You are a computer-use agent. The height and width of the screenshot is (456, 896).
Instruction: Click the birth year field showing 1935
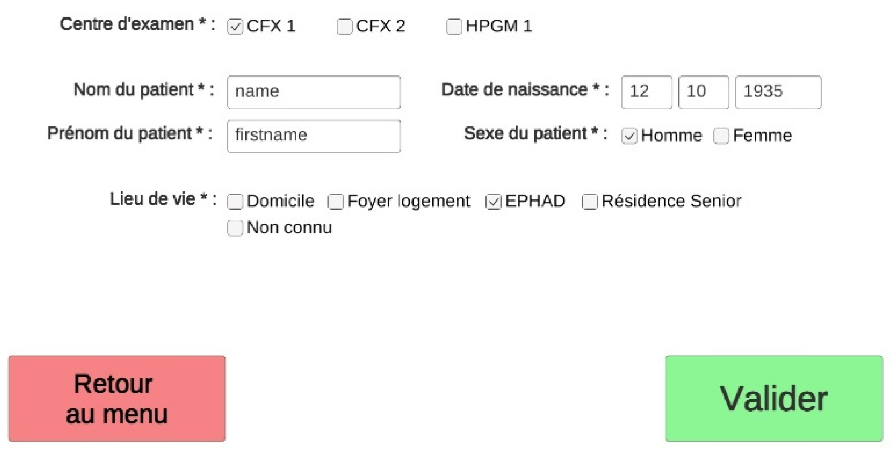(x=778, y=92)
